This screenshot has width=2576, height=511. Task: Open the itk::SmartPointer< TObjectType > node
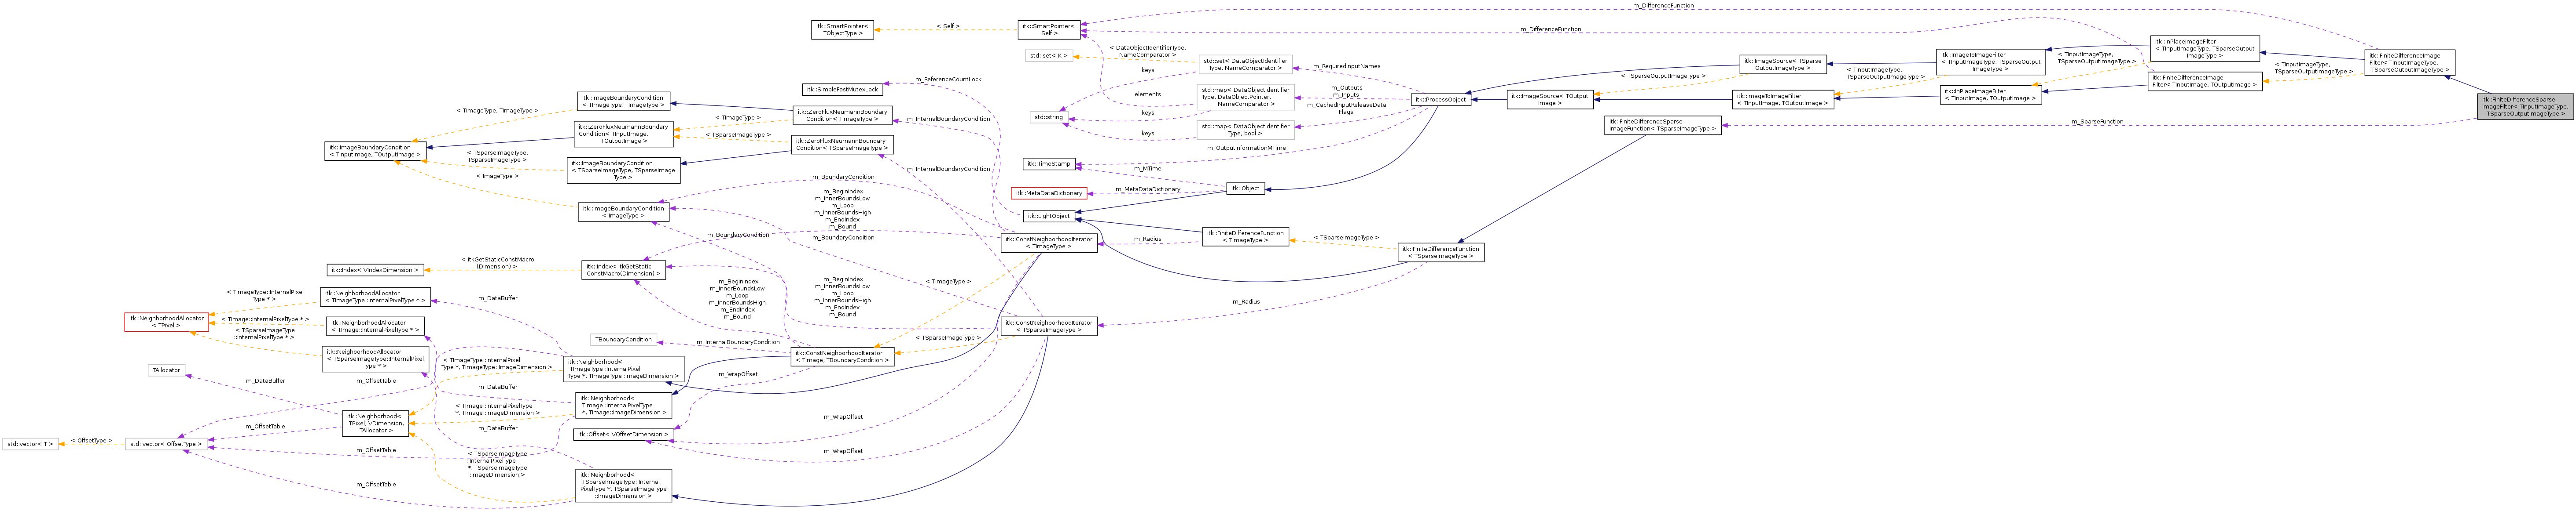(x=842, y=30)
